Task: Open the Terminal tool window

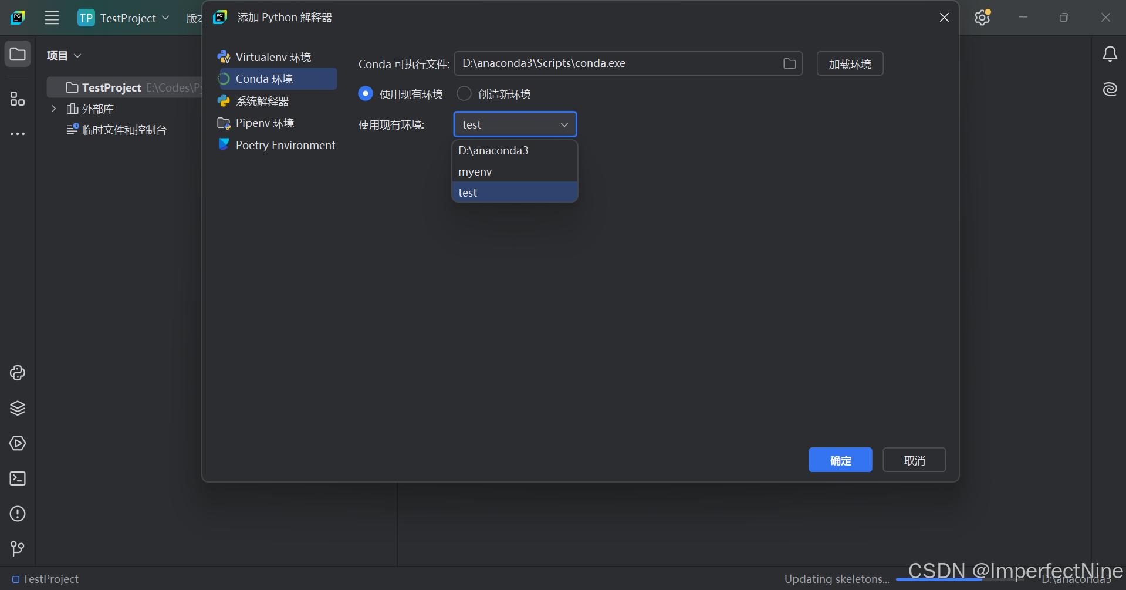Action: [18, 478]
